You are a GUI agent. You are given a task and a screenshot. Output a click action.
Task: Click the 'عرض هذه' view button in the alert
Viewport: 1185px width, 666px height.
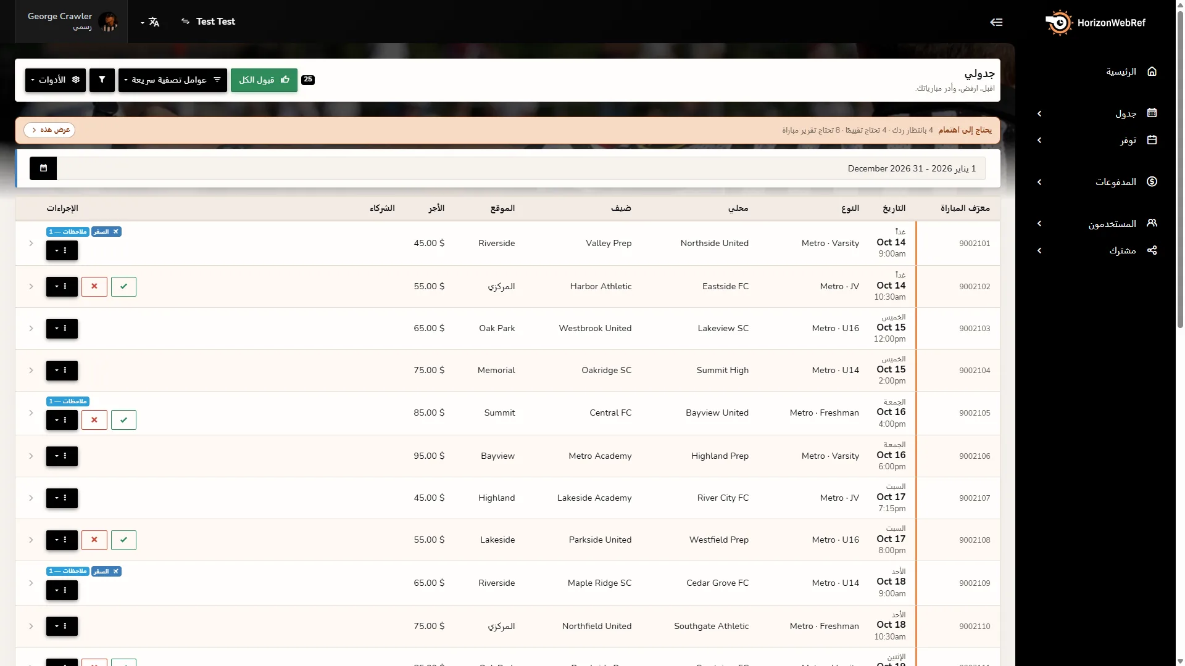coord(49,130)
